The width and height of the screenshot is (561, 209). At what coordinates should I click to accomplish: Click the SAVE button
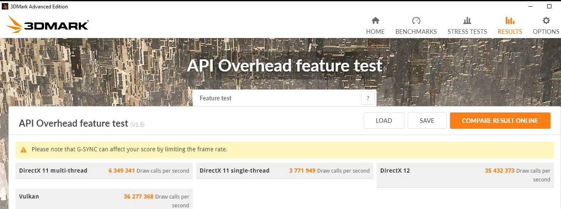(427, 121)
